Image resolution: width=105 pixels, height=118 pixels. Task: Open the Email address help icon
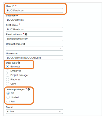point(26,35)
